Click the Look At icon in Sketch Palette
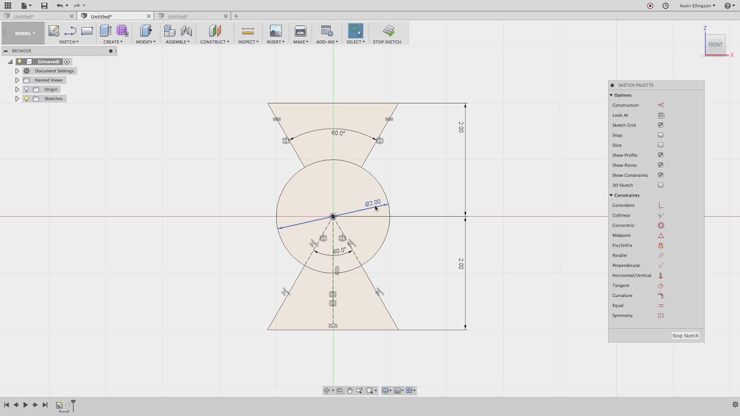 coord(661,115)
